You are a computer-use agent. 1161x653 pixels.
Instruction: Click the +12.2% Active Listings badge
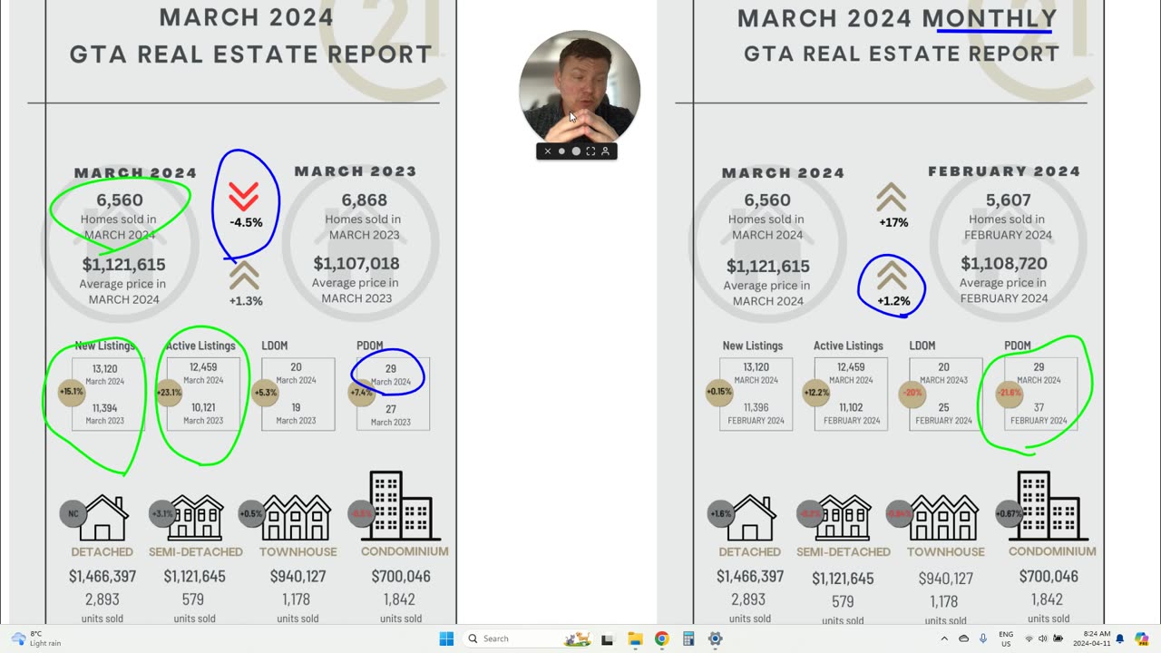pyautogui.click(x=815, y=393)
